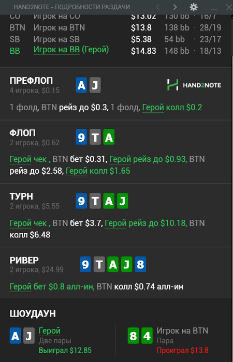Select the 'Игрок на BTN' row

coord(115,28)
